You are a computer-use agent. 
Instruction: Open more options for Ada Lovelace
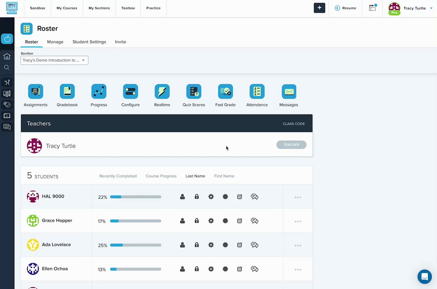(298, 245)
